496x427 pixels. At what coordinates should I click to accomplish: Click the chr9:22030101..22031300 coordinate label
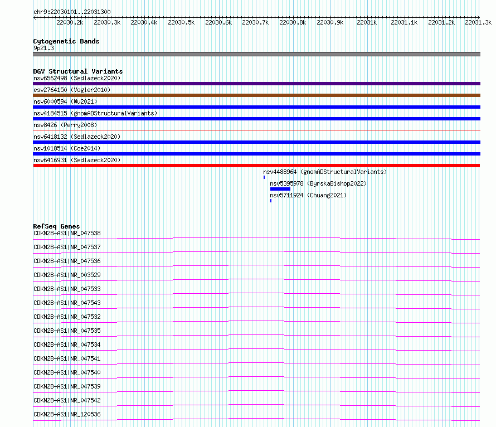72,12
